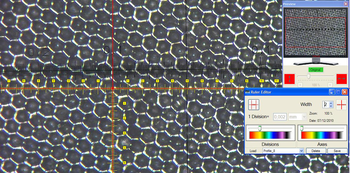This screenshot has height=173, width=350.
Task: Click inside the Width value field
Action: point(326,104)
